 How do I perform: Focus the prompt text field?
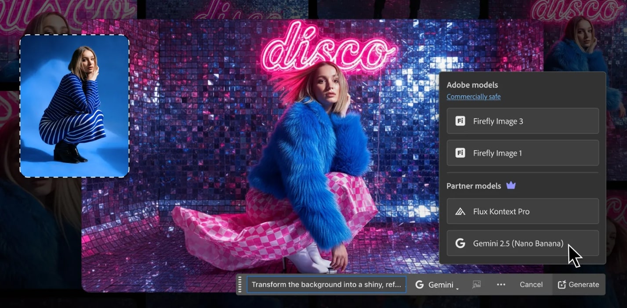pos(326,285)
